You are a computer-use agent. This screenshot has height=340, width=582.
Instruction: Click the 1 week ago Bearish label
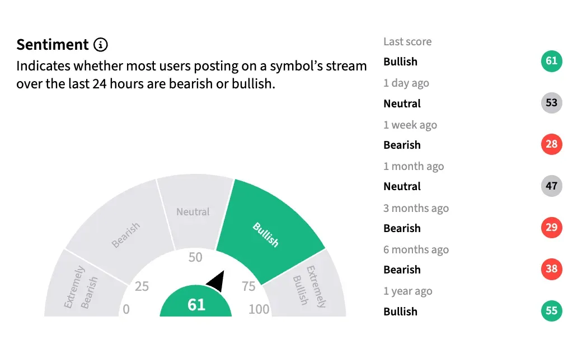tap(402, 145)
